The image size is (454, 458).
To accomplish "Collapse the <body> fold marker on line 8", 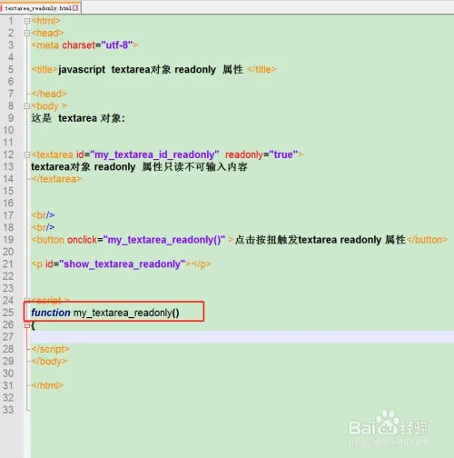I will pos(27,106).
